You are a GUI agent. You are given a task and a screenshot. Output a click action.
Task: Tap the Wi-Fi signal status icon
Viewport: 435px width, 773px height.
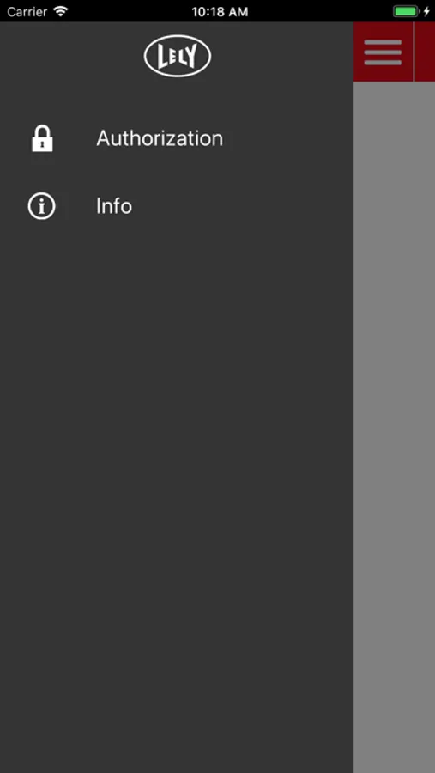(x=61, y=11)
